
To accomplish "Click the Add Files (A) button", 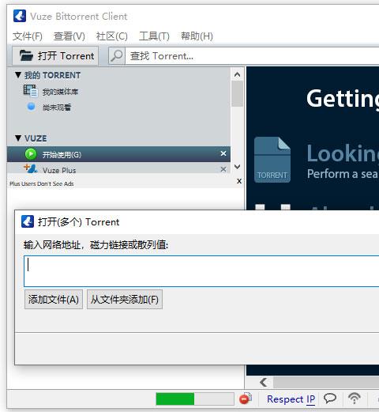I will (54, 299).
